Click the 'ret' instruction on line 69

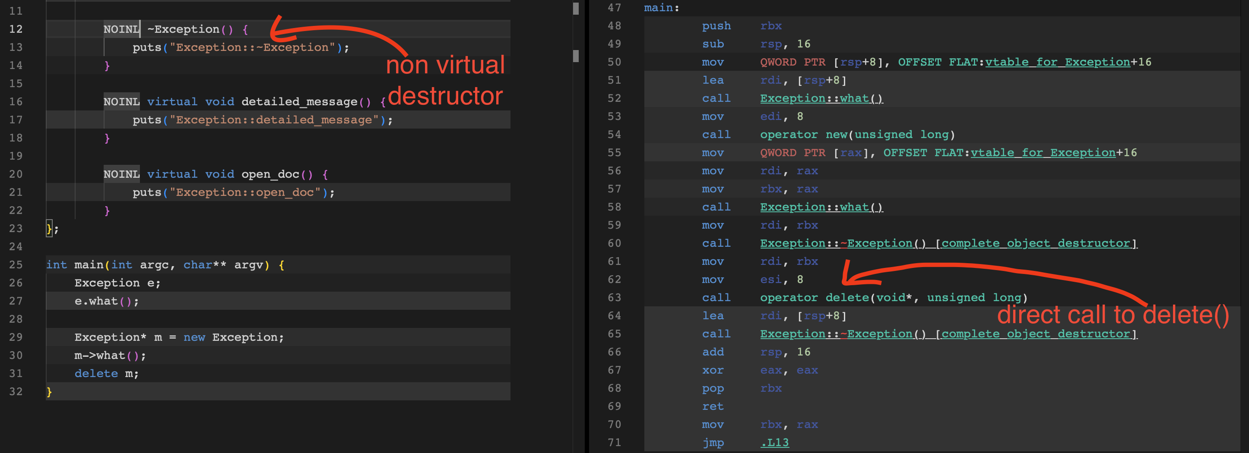pyautogui.click(x=713, y=406)
